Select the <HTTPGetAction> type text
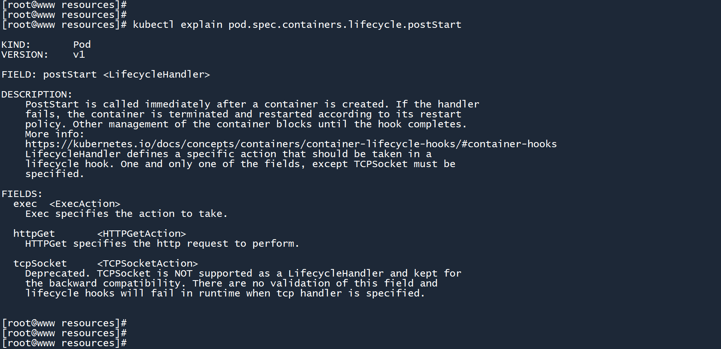The height and width of the screenshot is (349, 721). click(141, 234)
